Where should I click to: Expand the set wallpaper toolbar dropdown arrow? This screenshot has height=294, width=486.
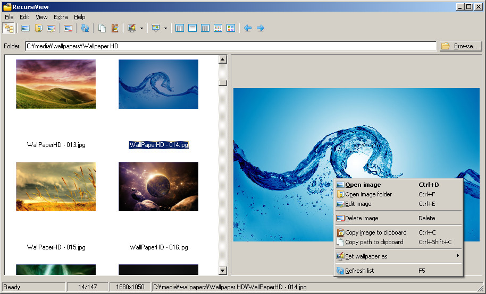[x=141, y=28]
